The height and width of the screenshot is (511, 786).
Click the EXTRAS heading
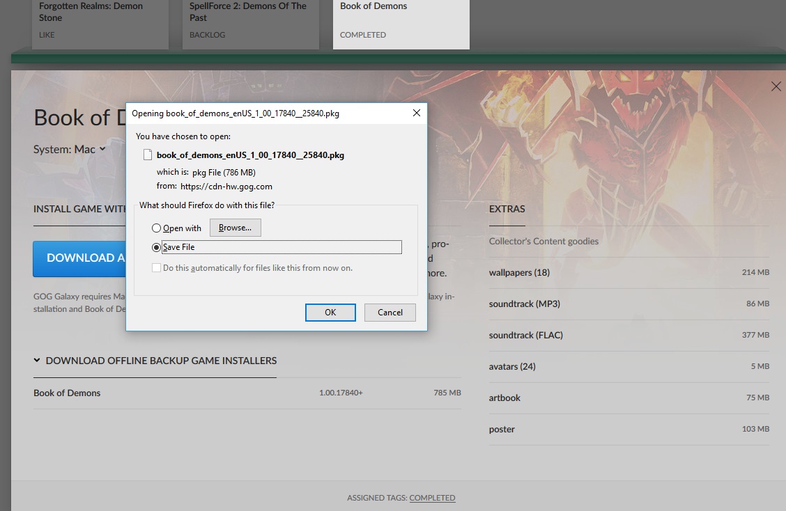coord(507,209)
